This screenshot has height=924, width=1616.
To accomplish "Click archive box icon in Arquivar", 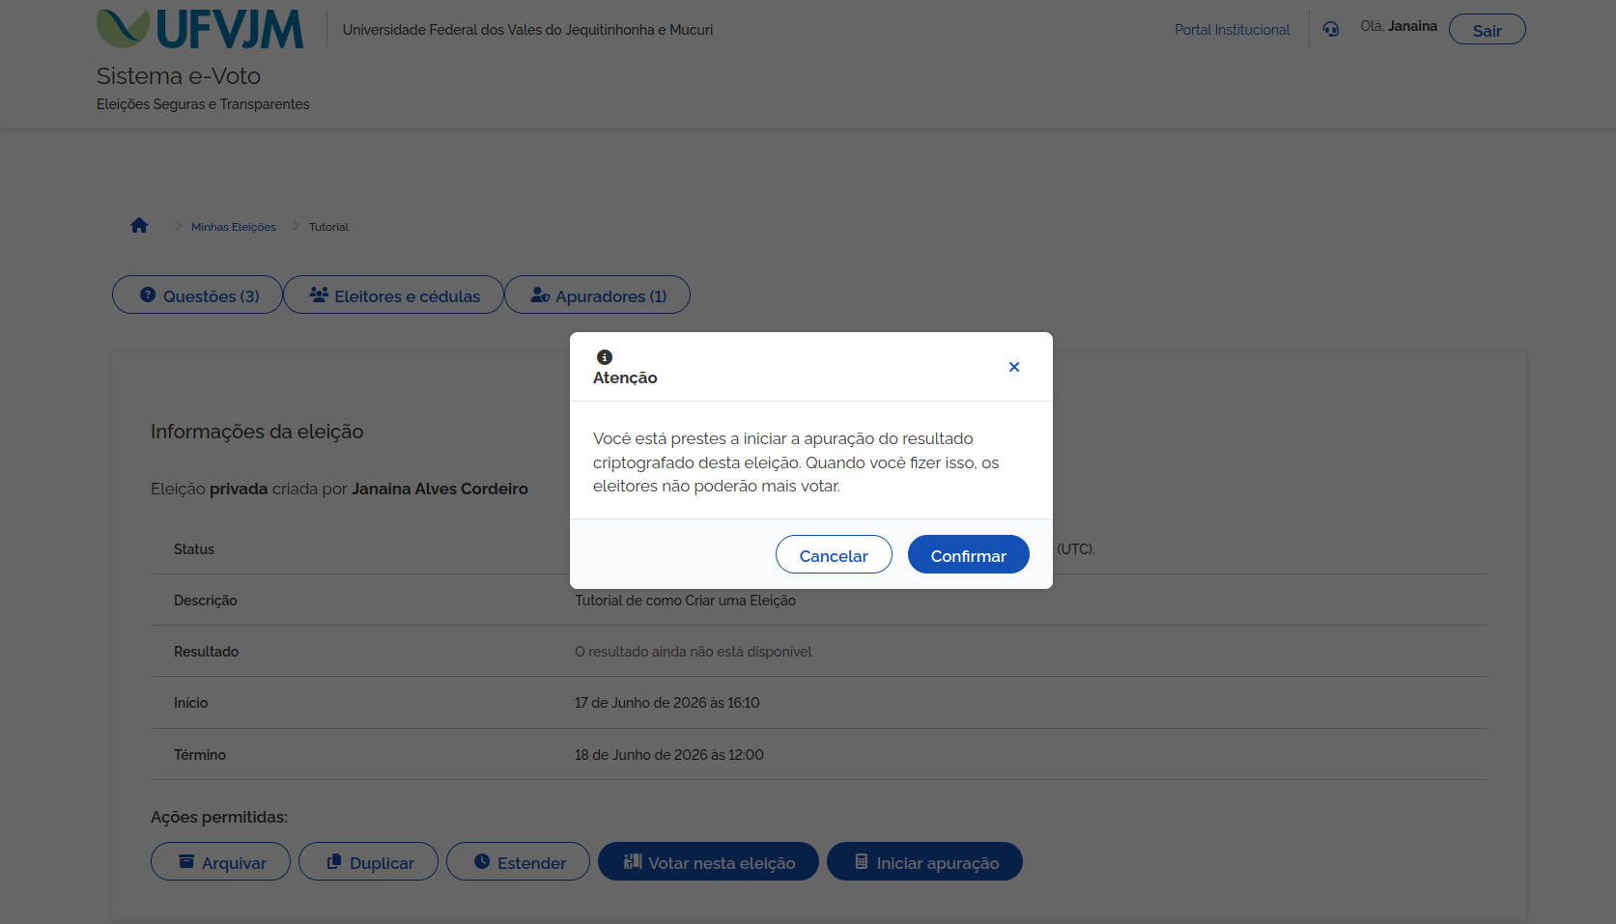I will click(x=186, y=861).
